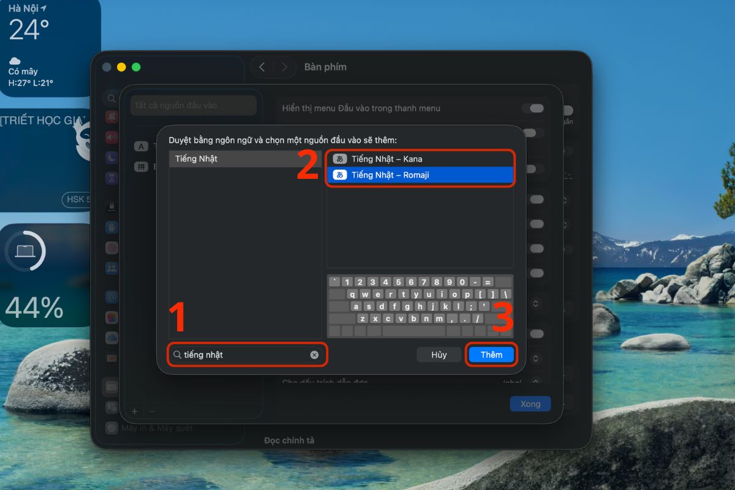Choose the 'Tiếng Nhật – Kana' input source
The height and width of the screenshot is (490, 735).
pyautogui.click(x=420, y=159)
